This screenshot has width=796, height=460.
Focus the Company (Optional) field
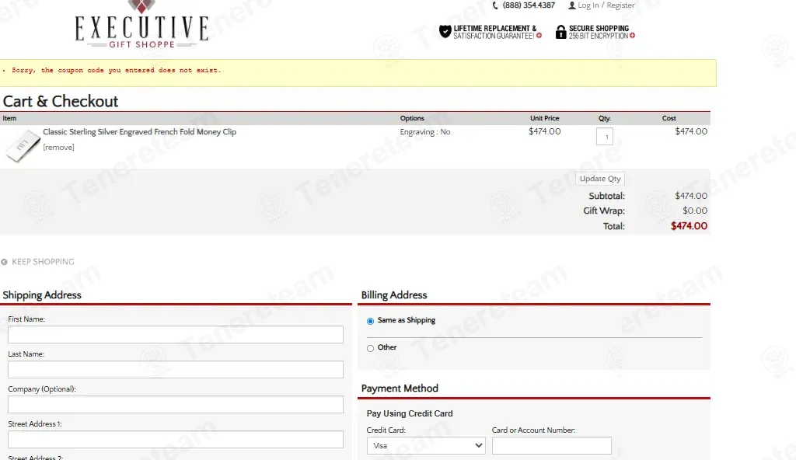(x=176, y=404)
